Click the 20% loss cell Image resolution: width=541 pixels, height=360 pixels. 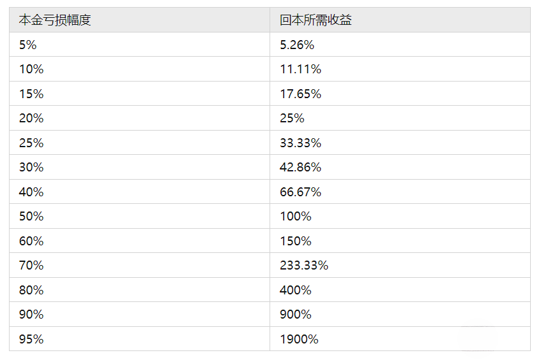[x=31, y=119]
